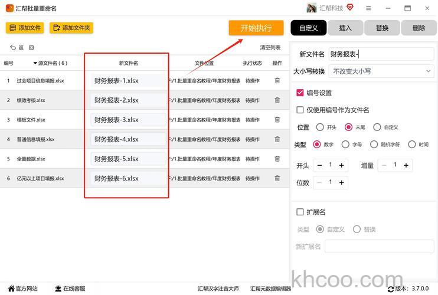This screenshot has width=438, height=295.
Task: Decrease the 位数 digit count
Action: [320, 182]
